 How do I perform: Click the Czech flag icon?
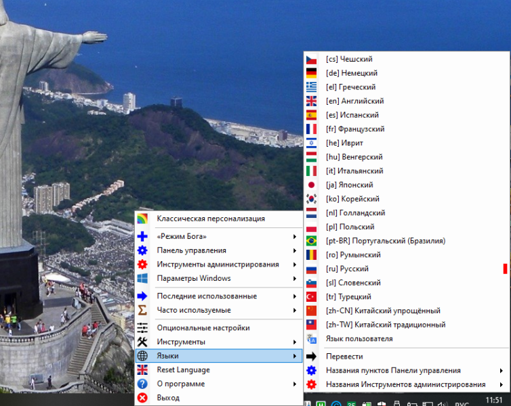pyautogui.click(x=311, y=60)
